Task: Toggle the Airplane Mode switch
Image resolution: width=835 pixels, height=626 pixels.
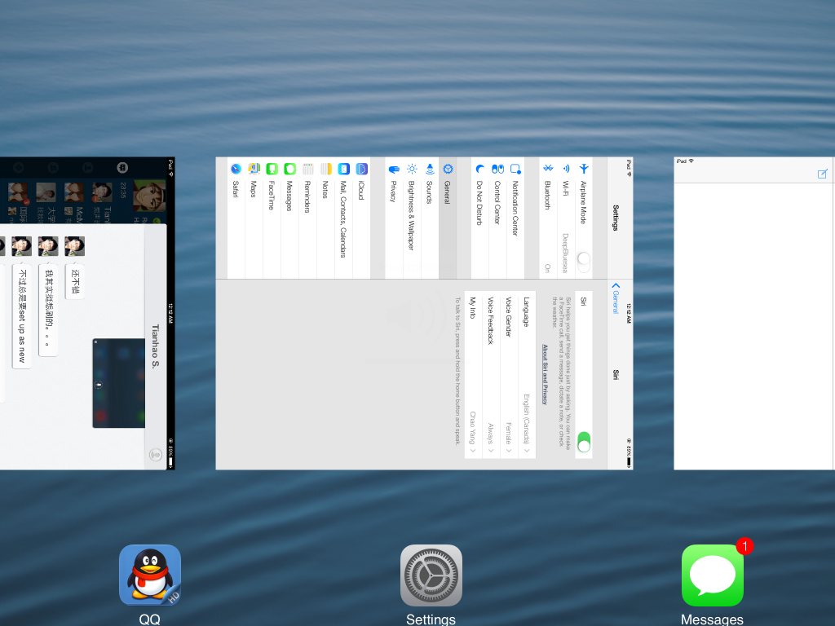Action: coord(583,261)
